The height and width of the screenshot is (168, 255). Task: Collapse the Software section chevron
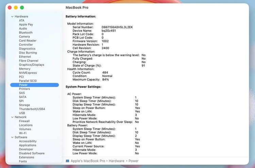[x=12, y=137]
